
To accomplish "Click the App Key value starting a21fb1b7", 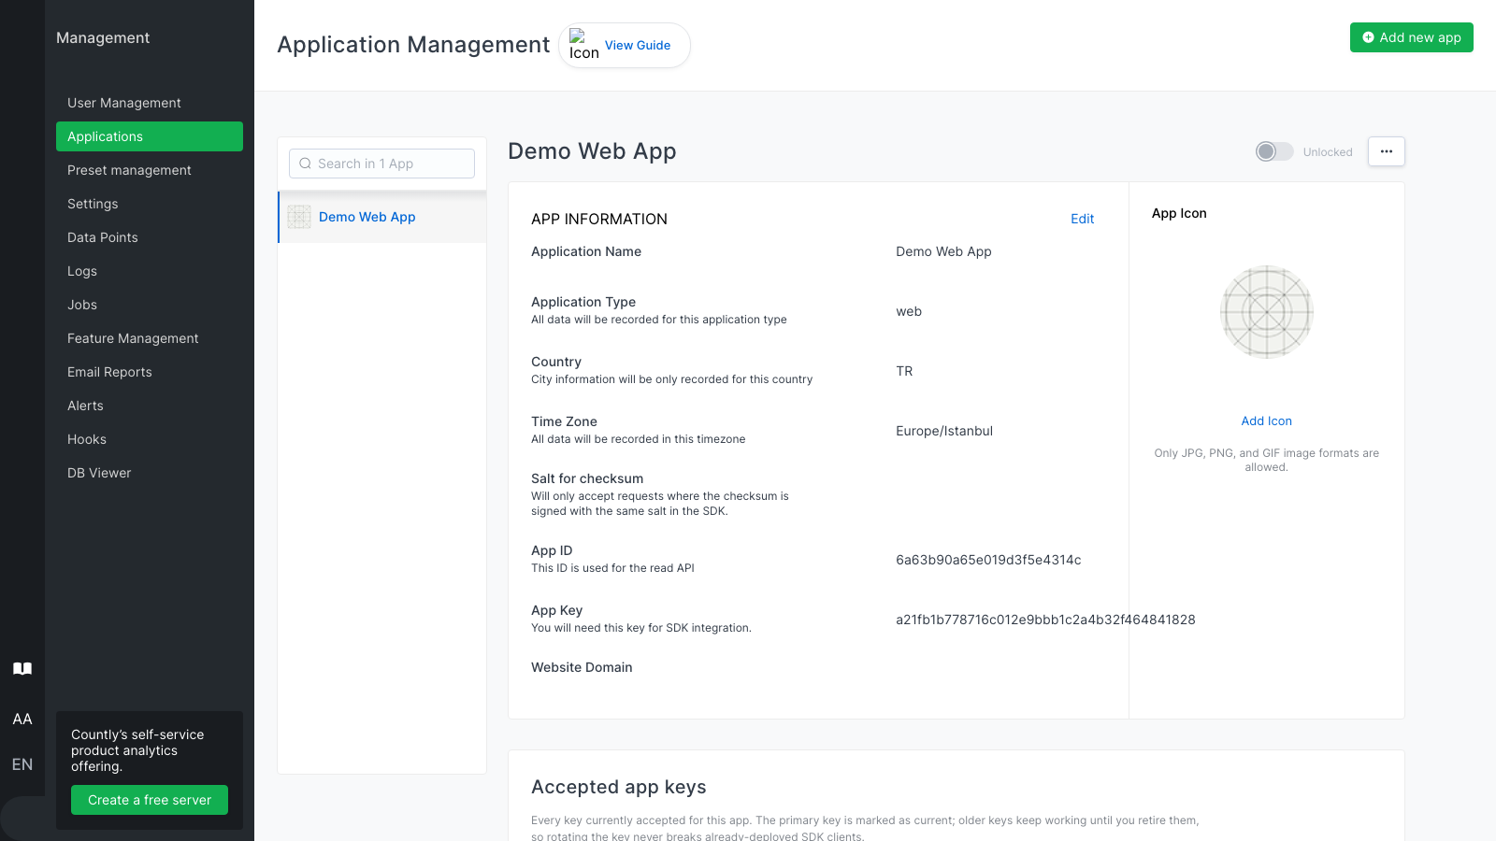I will 1045,620.
